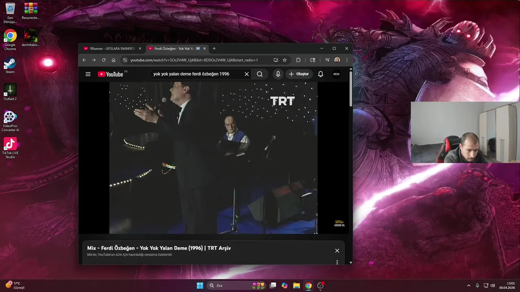520x292 pixels.
Task: Open clock and date 13:01 flyout
Action: click(507, 286)
